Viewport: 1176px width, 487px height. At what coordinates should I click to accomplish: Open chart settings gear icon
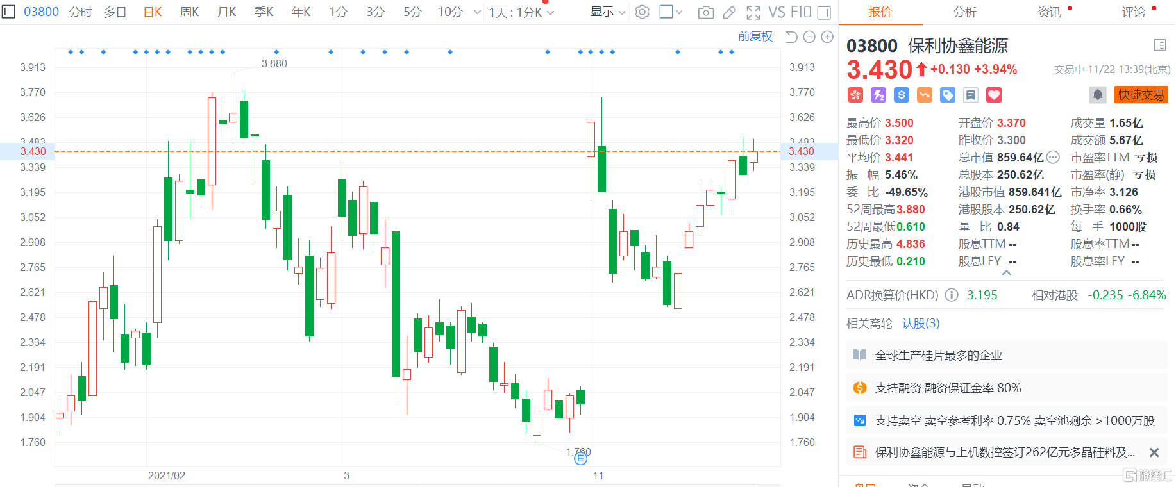[x=642, y=12]
